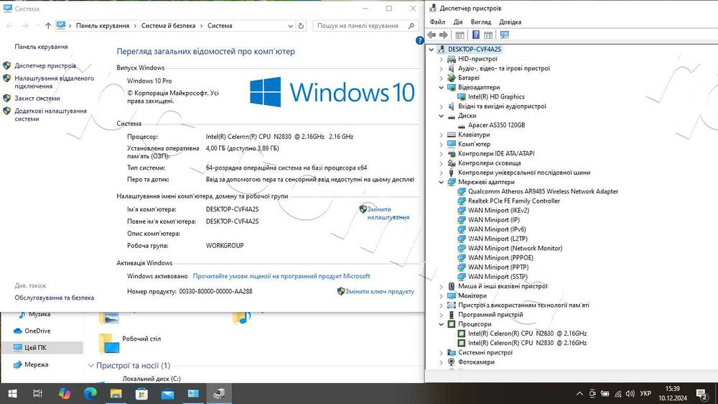Click the Робочий стіл folder in Explorer

pos(141,339)
